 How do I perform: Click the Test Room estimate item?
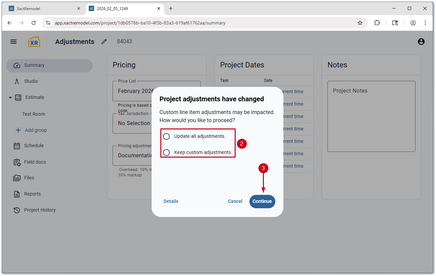pos(33,114)
